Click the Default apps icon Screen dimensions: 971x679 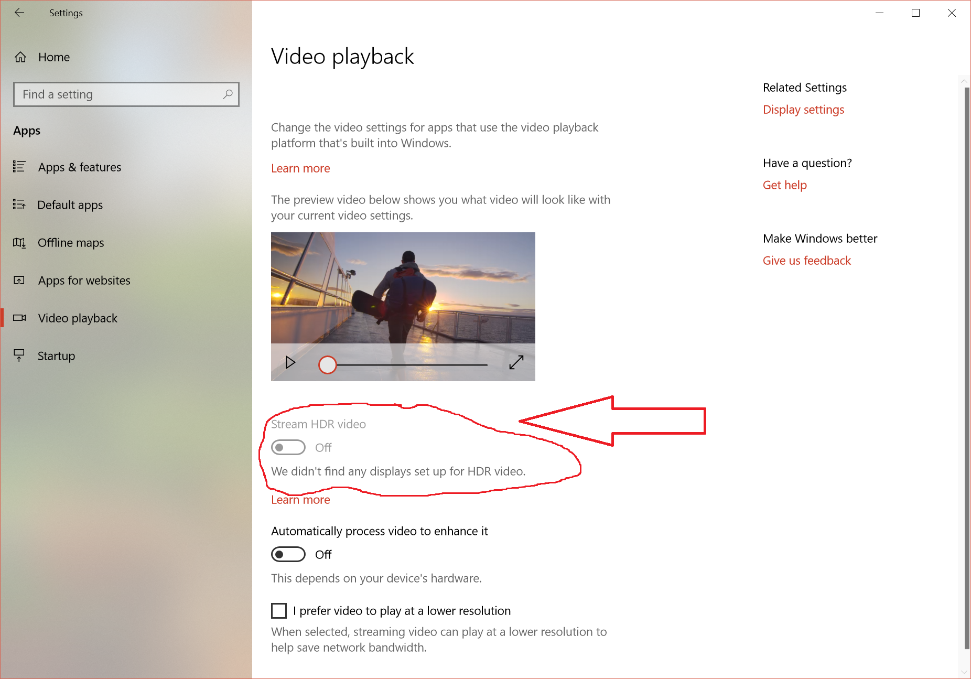(19, 204)
